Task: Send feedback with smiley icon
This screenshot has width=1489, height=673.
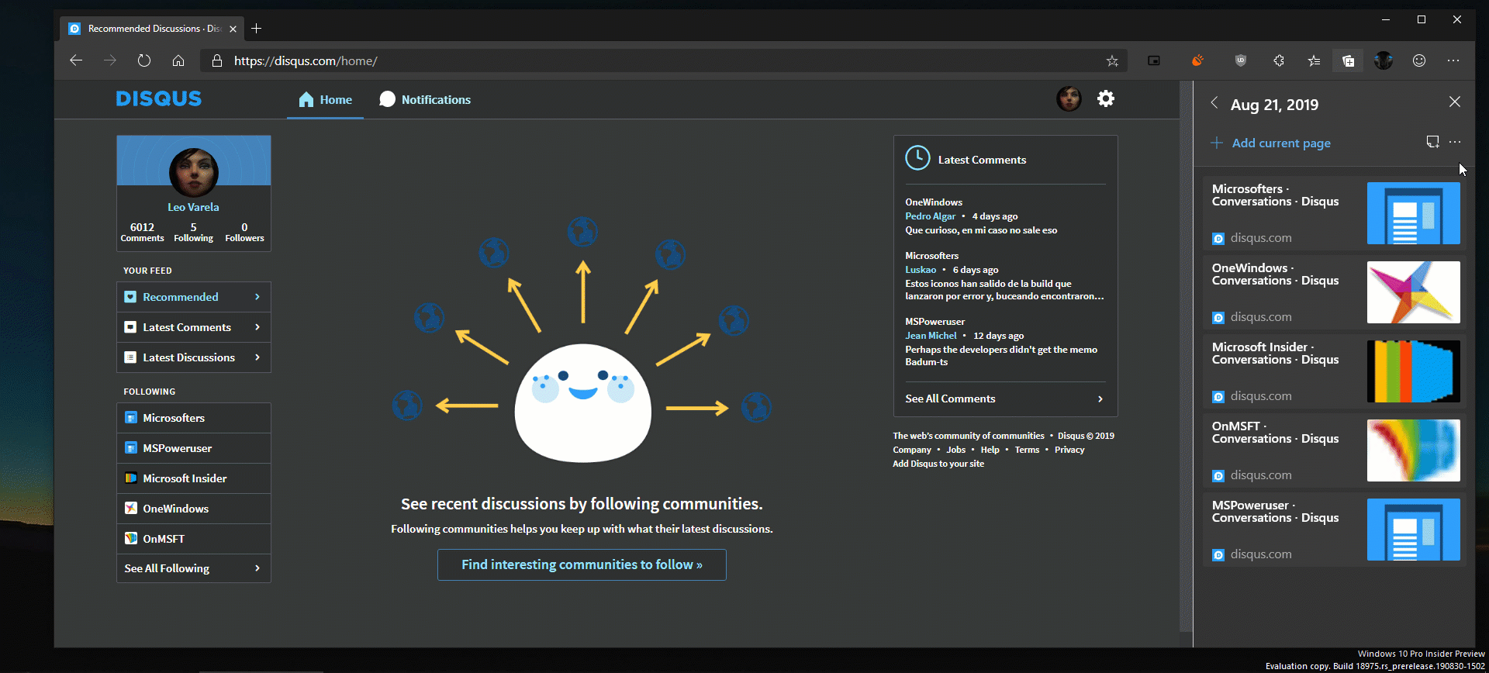Action: coord(1419,60)
